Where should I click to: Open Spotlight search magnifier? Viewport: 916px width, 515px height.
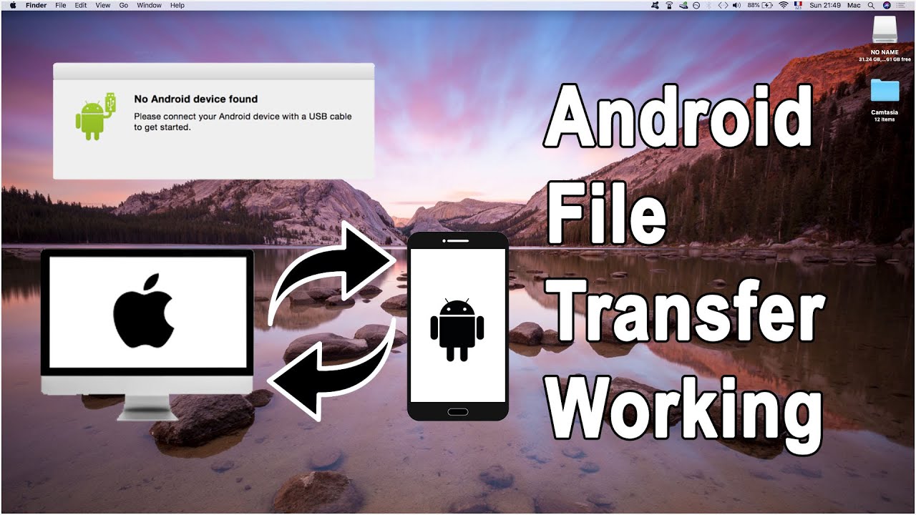pyautogui.click(x=871, y=5)
